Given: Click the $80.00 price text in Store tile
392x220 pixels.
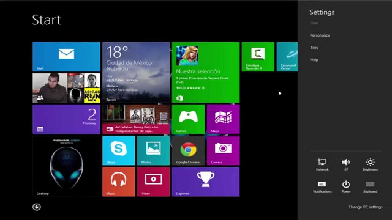Looking at the screenshot, I should tap(182, 88).
